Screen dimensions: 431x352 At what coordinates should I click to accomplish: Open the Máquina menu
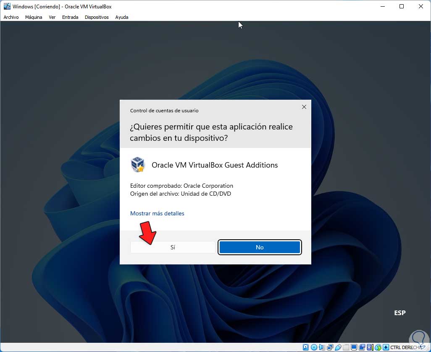34,17
